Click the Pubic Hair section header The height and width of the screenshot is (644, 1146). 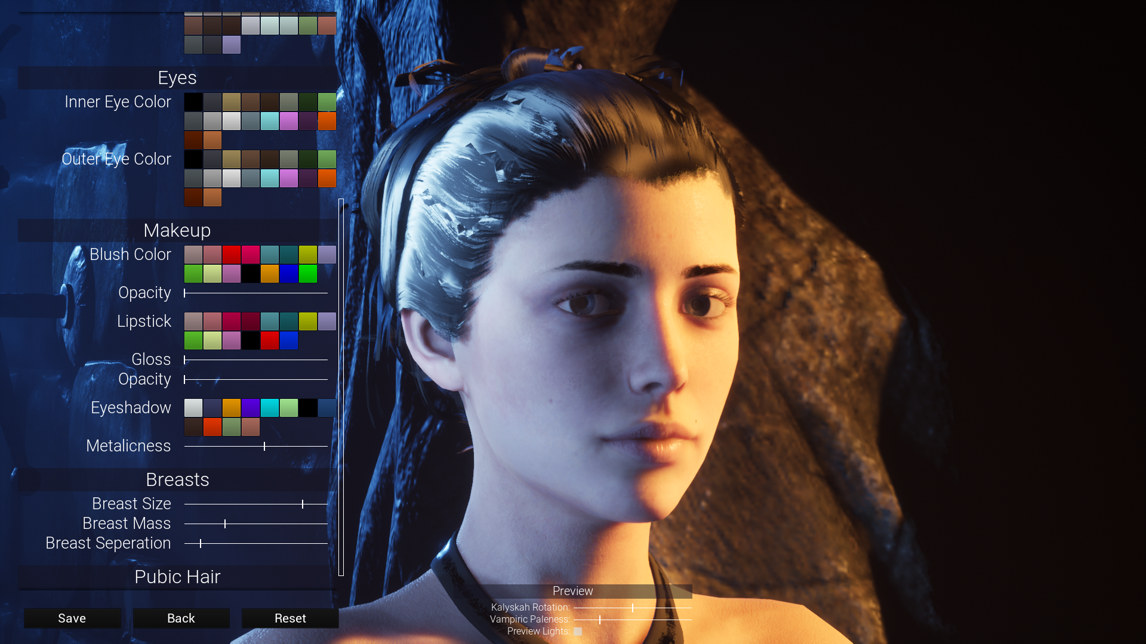[177, 577]
